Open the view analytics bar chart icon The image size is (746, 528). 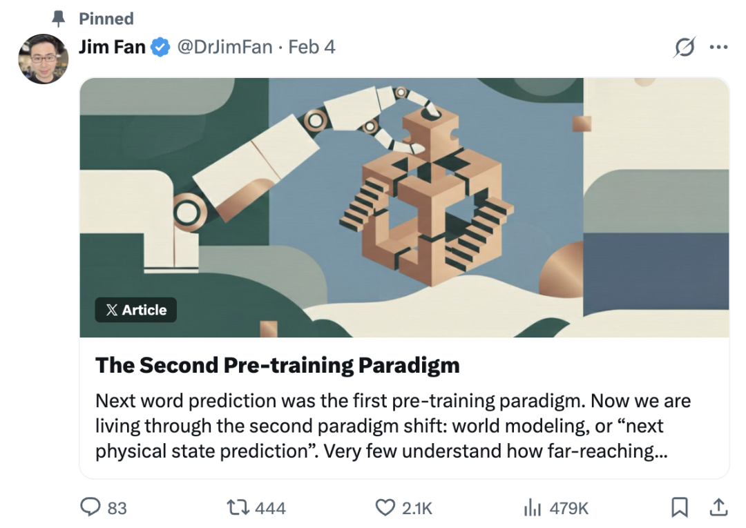click(x=532, y=508)
